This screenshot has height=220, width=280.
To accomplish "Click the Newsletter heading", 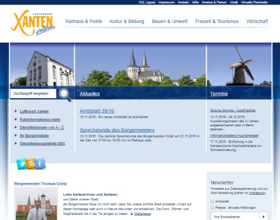I will click(222, 182).
